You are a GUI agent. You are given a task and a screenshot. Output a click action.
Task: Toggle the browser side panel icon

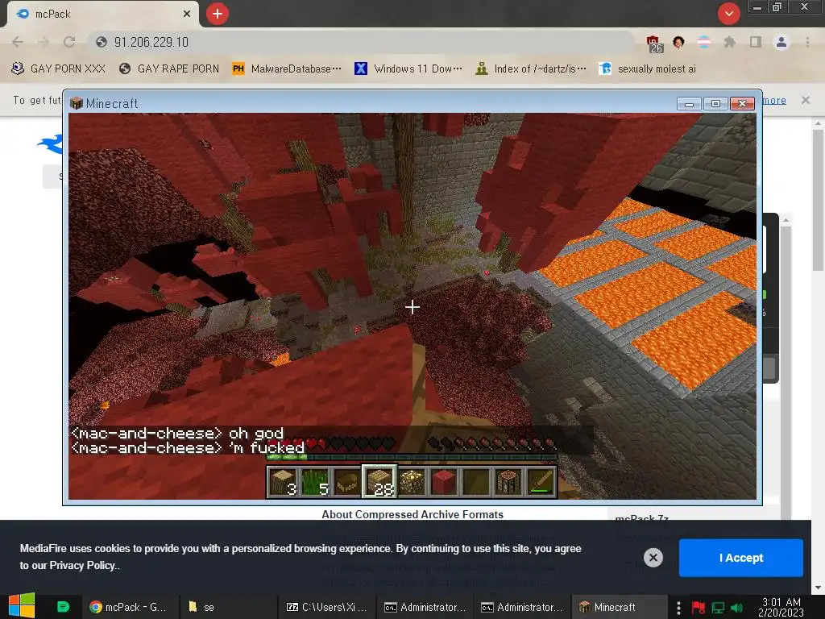pos(756,42)
